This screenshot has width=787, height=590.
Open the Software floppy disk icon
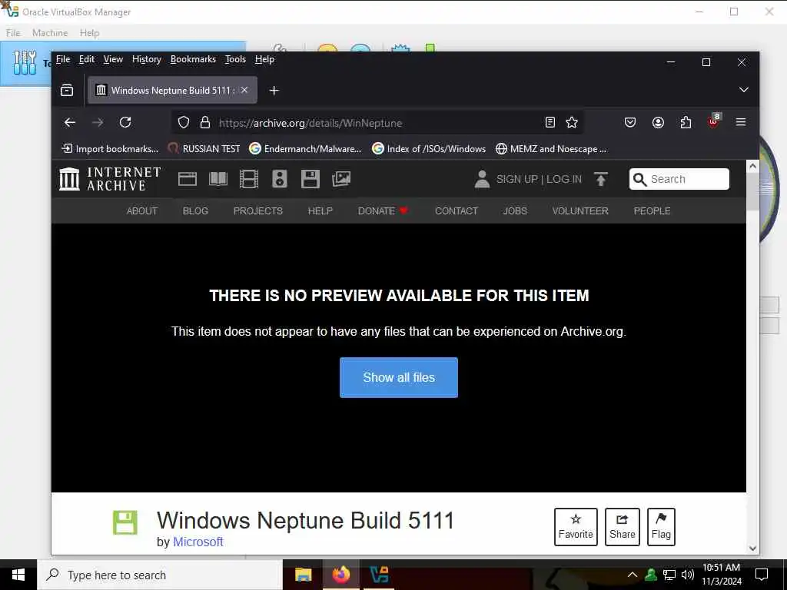tap(310, 179)
